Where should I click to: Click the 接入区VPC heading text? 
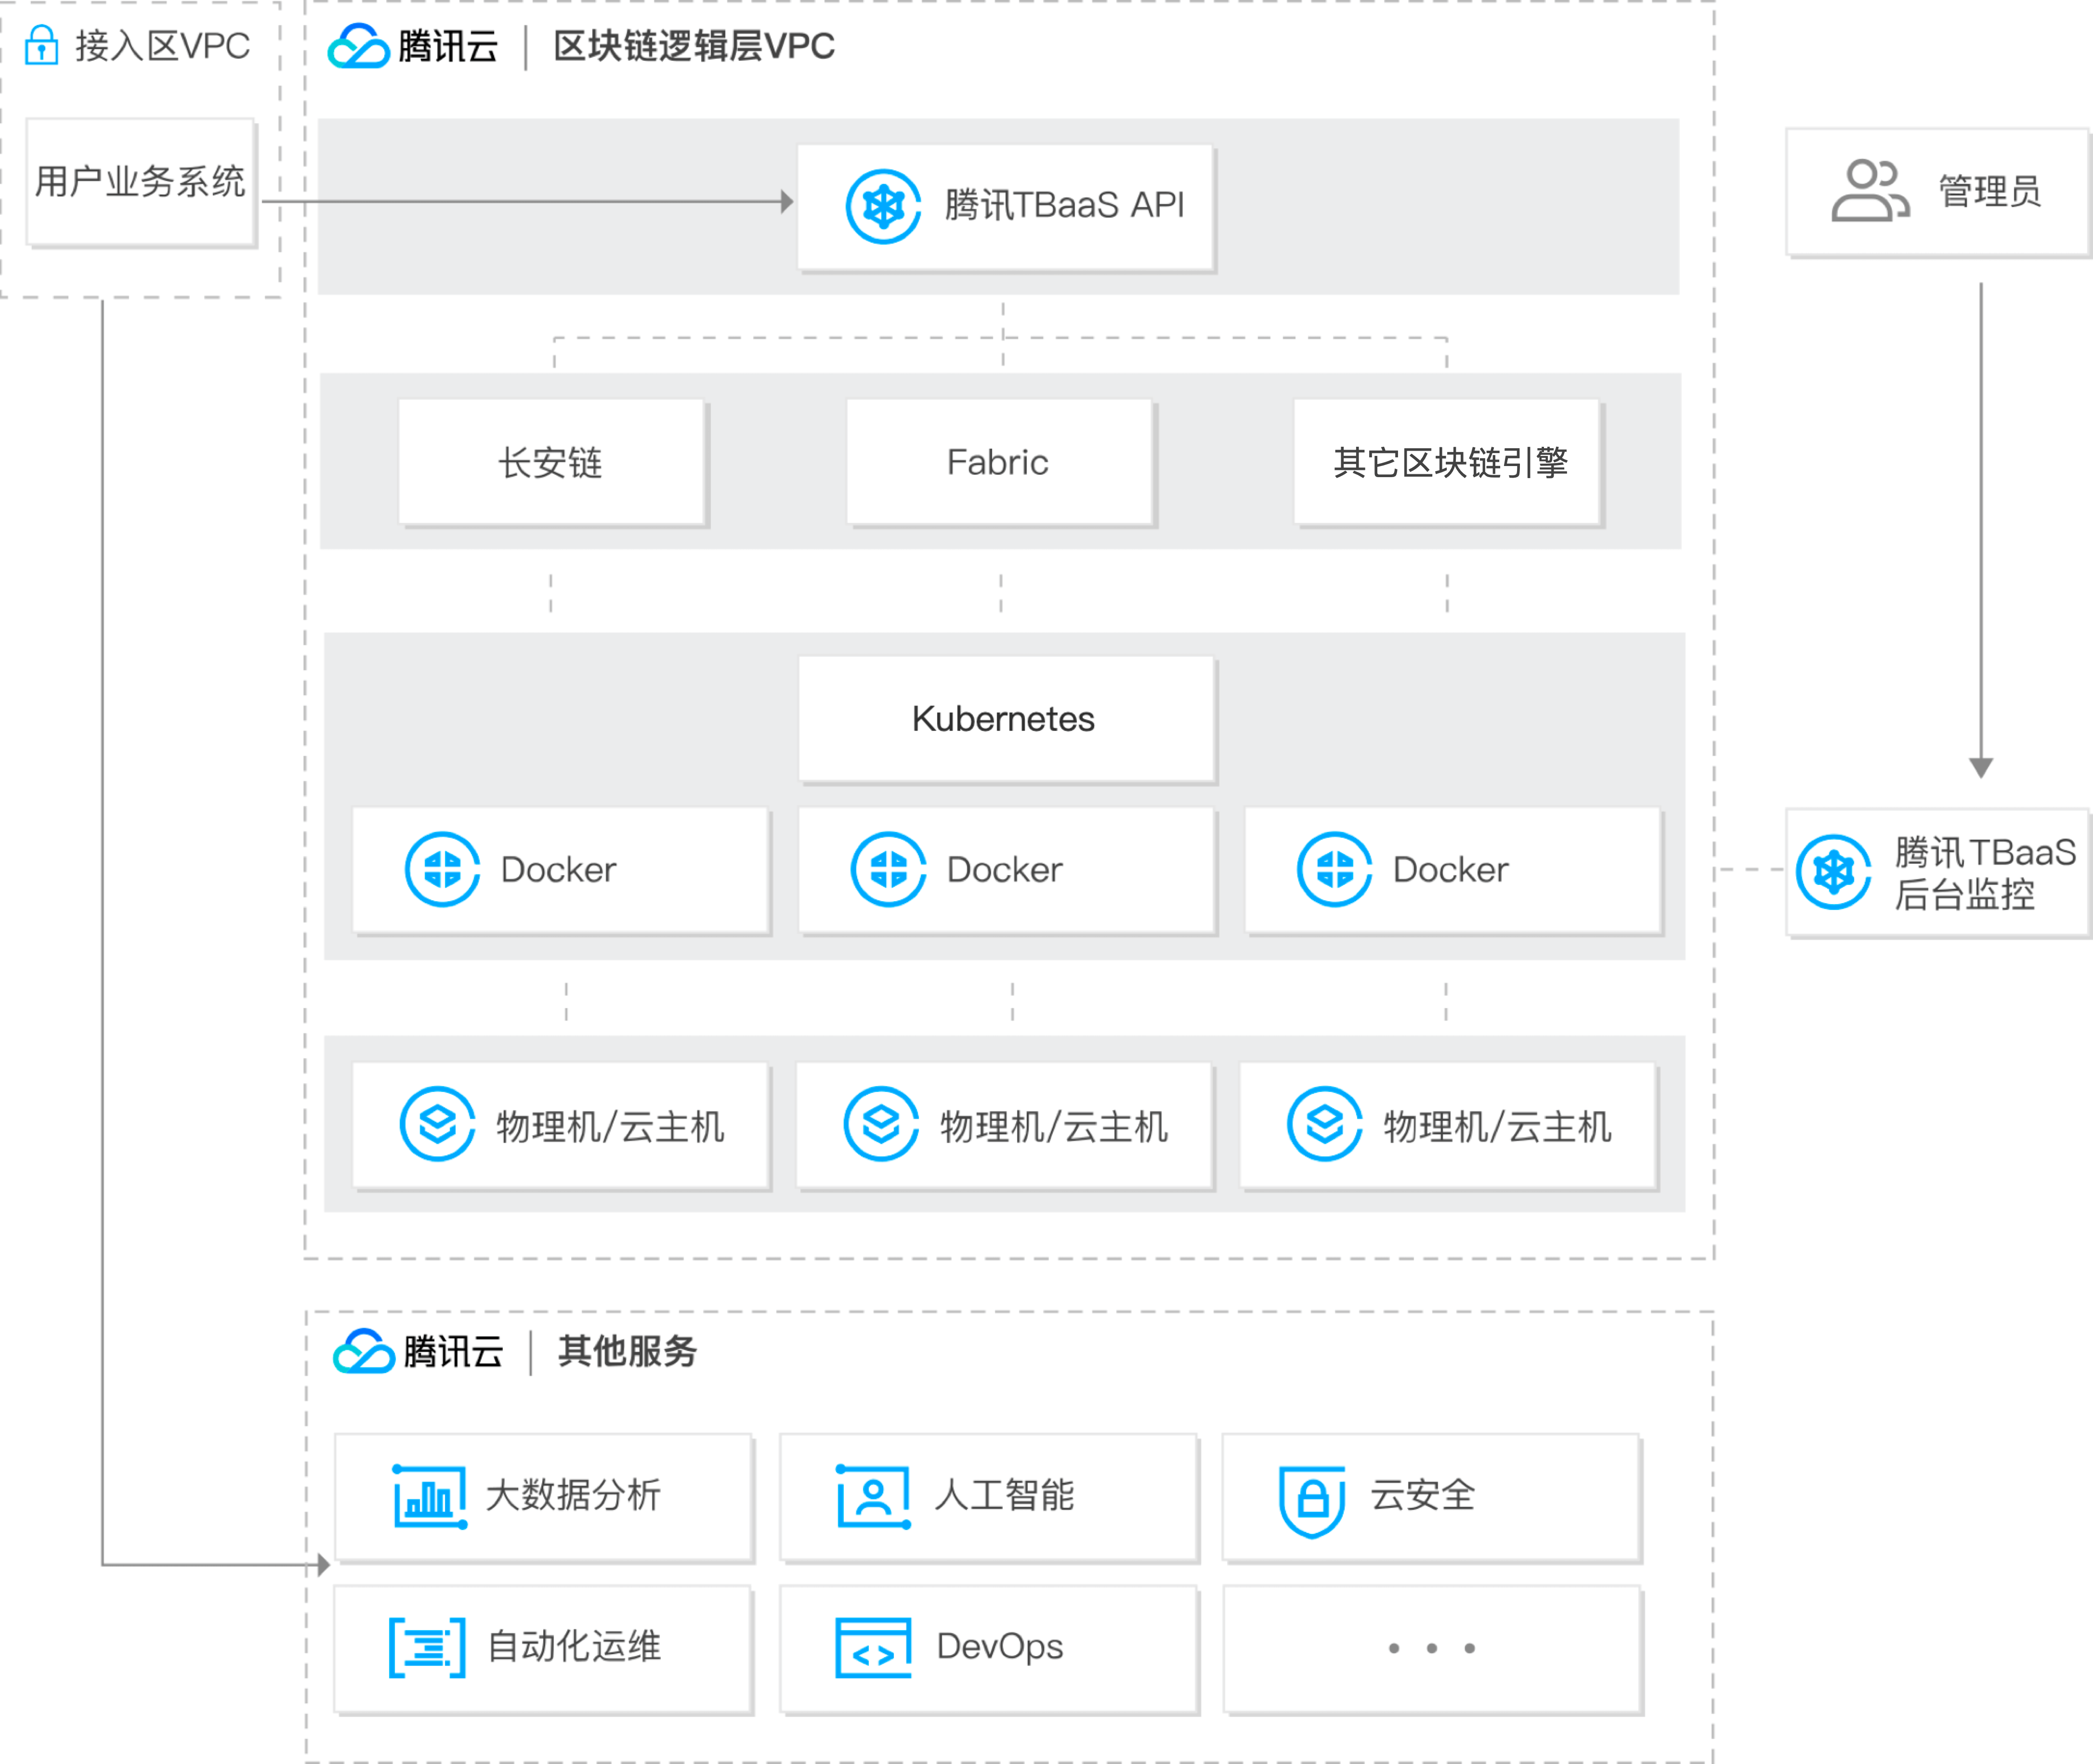pyautogui.click(x=162, y=46)
